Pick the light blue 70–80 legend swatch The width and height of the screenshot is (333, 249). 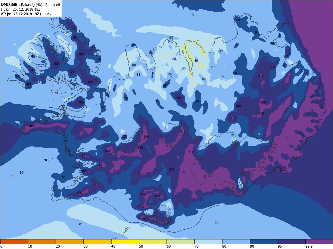(x=208, y=242)
